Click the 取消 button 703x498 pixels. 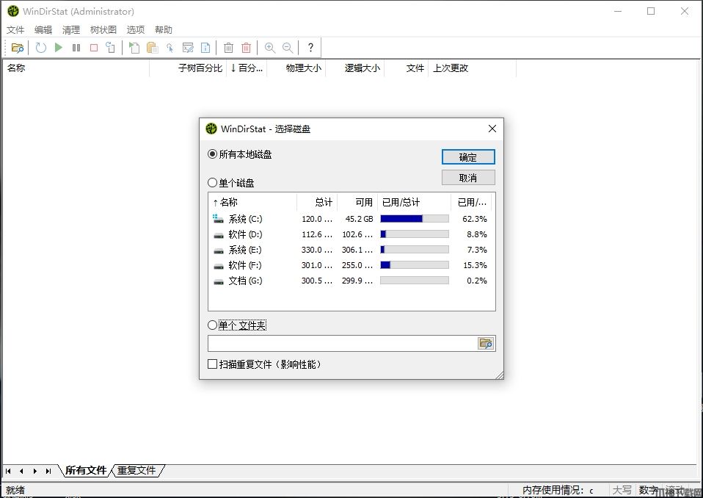[x=468, y=178]
